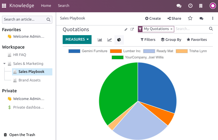The height and width of the screenshot is (140, 218).
Task: Expand the MEASURES dropdown
Action: pos(77,39)
